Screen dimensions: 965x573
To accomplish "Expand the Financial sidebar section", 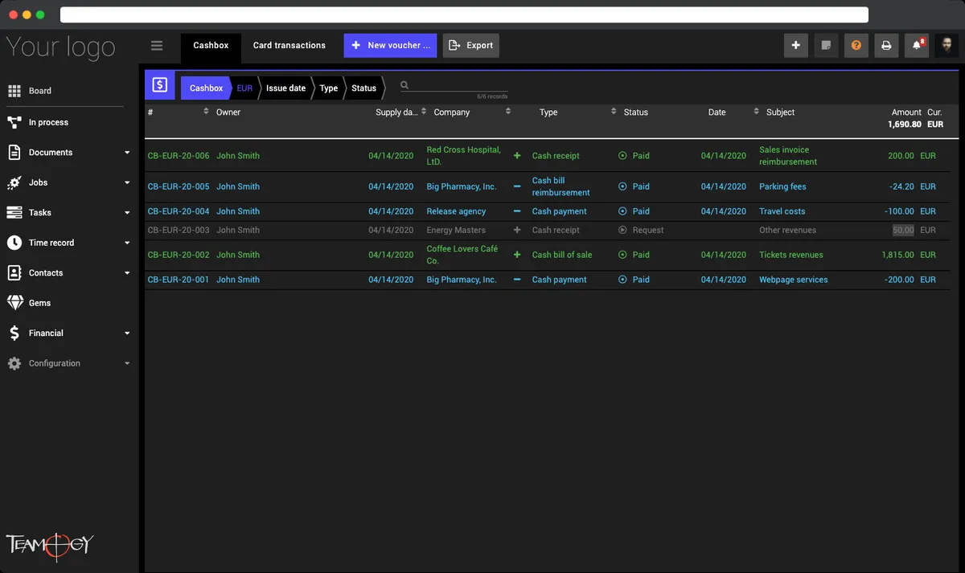I will [126, 333].
